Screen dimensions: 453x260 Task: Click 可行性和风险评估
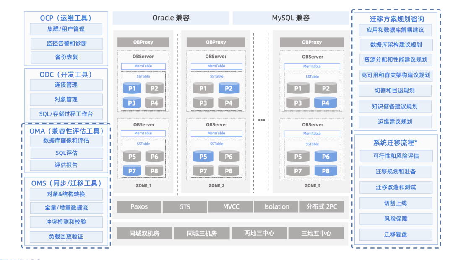[x=396, y=156]
